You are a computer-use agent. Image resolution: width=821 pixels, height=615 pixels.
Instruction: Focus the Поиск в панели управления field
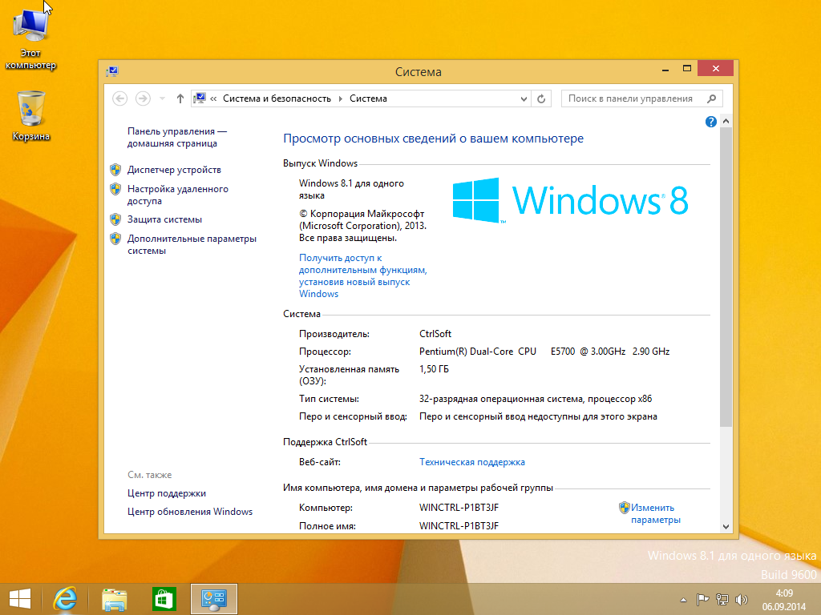(642, 98)
